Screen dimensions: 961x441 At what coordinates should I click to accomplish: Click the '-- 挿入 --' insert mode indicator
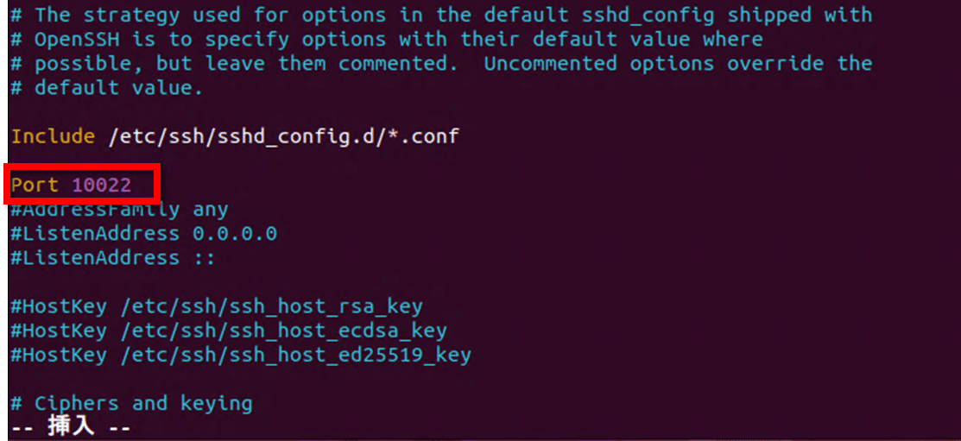point(71,427)
